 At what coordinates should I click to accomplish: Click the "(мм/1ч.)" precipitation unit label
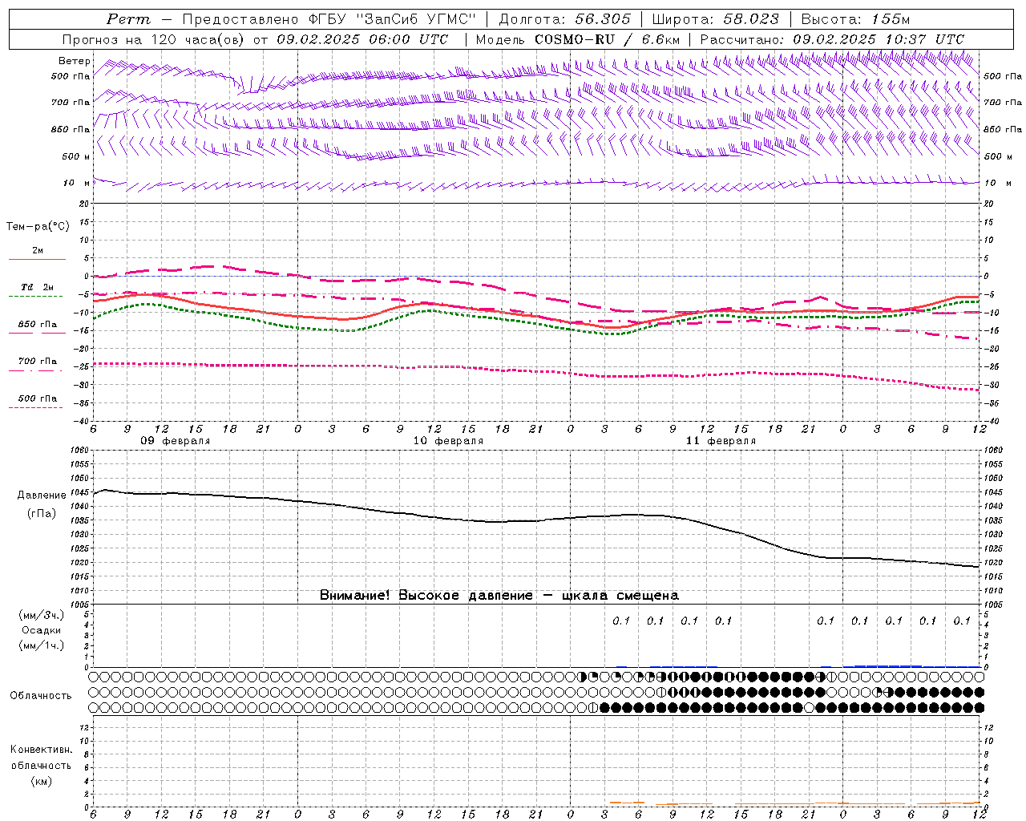(41, 645)
